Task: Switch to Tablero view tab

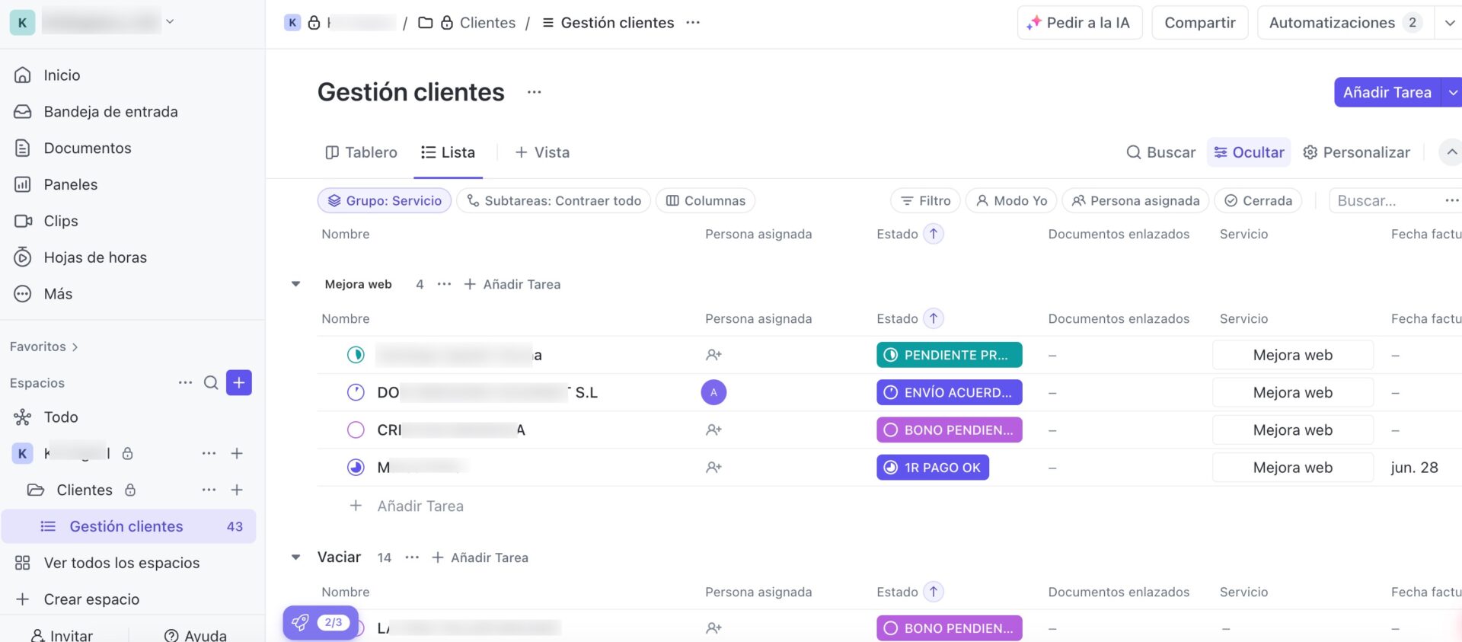Action: point(361,152)
